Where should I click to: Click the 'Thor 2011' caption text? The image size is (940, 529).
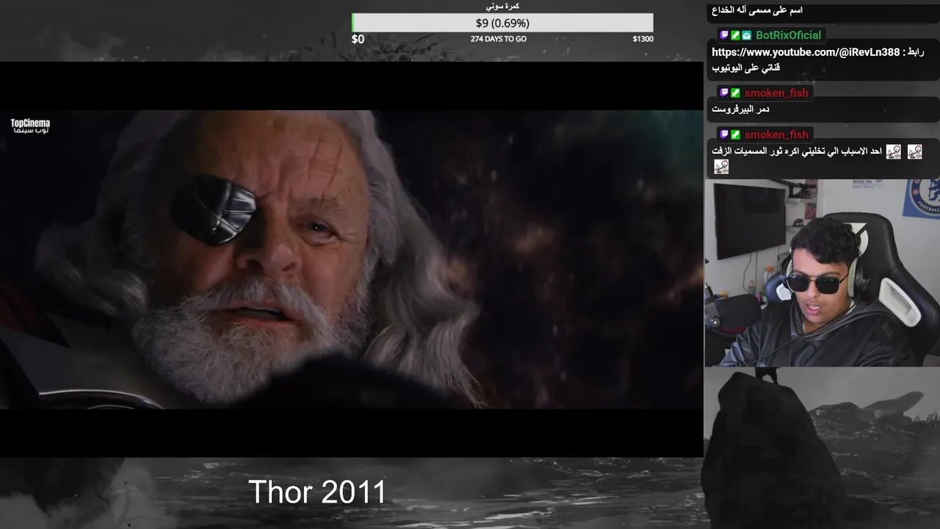pyautogui.click(x=317, y=492)
